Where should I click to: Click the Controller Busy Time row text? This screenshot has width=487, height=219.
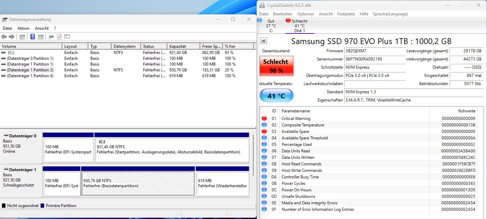pos(300,177)
